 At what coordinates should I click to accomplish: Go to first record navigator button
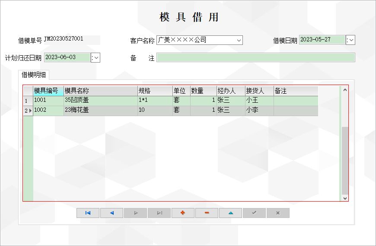coord(88,213)
